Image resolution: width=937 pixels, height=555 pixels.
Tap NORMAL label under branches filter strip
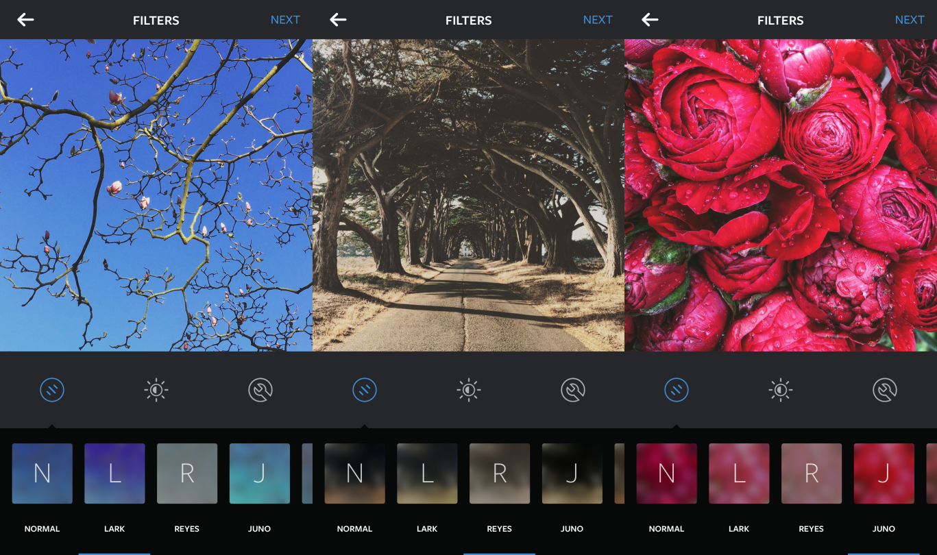[42, 529]
